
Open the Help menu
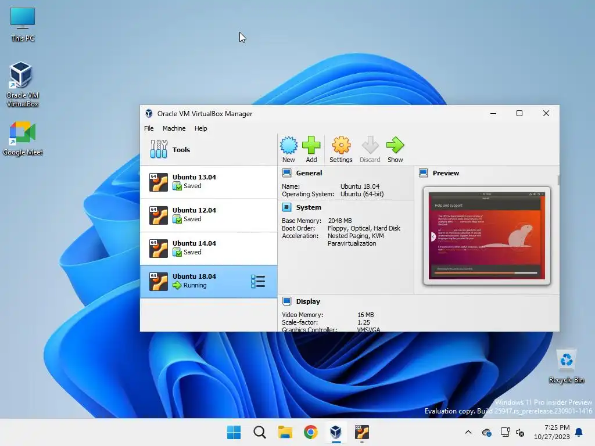[200, 128]
